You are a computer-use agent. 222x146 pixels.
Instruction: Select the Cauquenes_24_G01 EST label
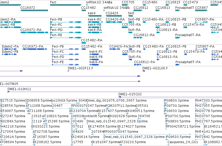[x=183, y=142]
